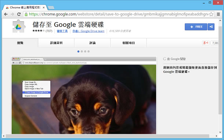Click the 7,382 +1 count
The width and height of the screenshot is (224, 140).
pyautogui.click(x=215, y=43)
